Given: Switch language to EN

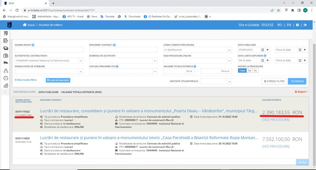Looking at the screenshot, I should click(289, 25).
